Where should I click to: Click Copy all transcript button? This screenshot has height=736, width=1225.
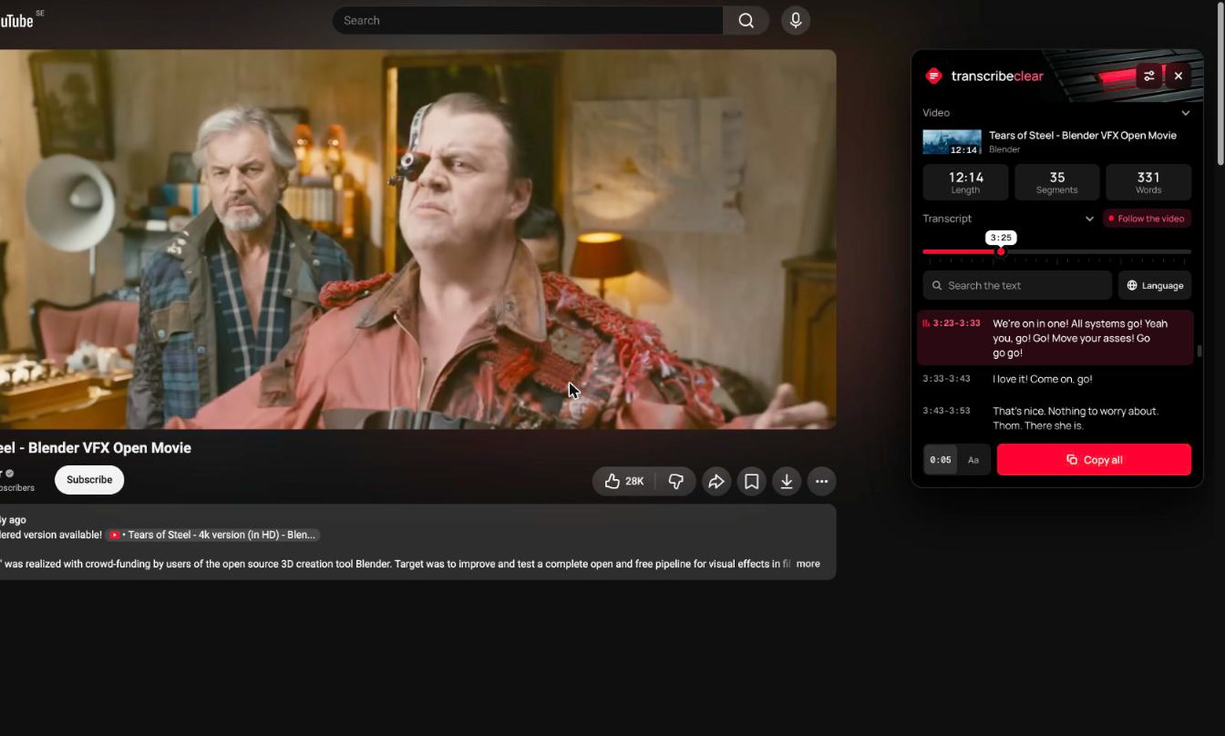pyautogui.click(x=1093, y=460)
